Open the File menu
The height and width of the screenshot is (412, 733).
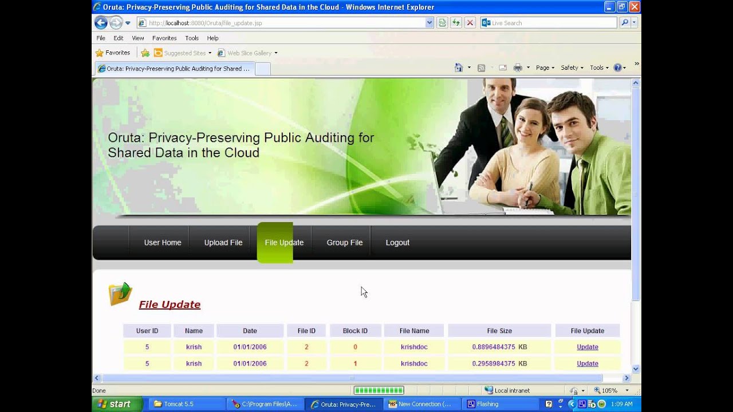101,38
